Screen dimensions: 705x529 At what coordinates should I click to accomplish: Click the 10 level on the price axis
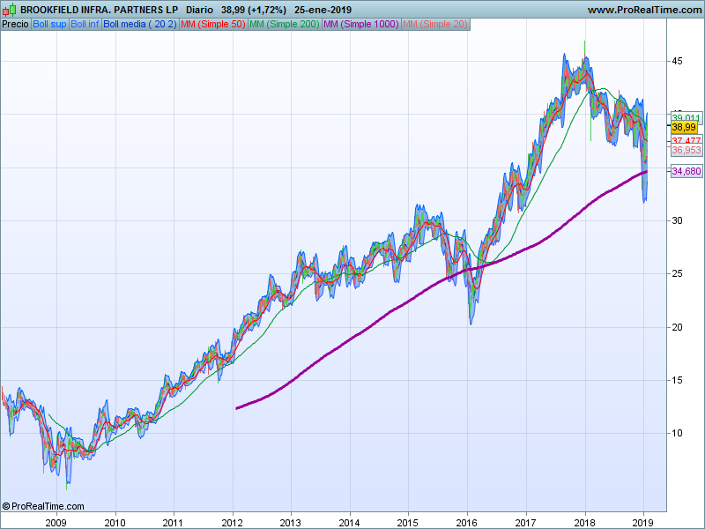(677, 433)
